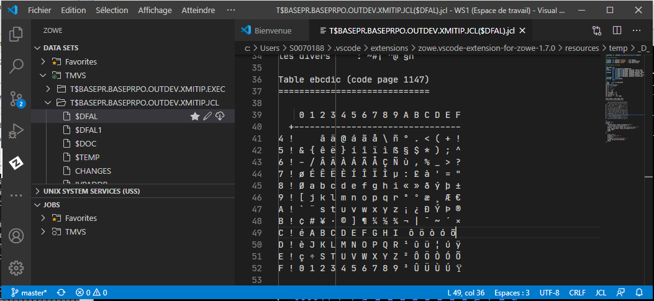Open editor more actions ellipsis
Screen dimensions: 654x301
[637, 30]
